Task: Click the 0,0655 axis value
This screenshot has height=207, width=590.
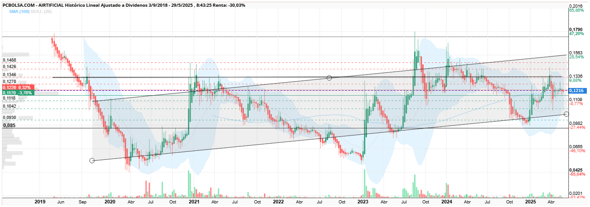Action: click(x=576, y=146)
